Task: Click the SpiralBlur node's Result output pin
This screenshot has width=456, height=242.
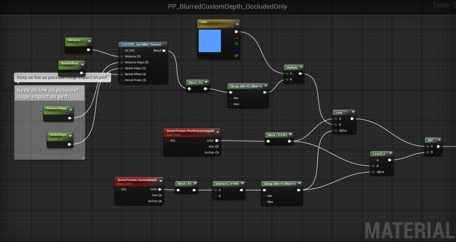Action: [164, 51]
